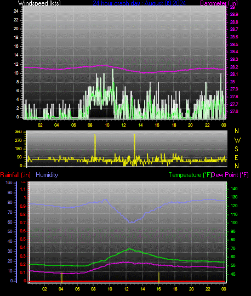Click the humidity curve minimum point

click(132, 223)
